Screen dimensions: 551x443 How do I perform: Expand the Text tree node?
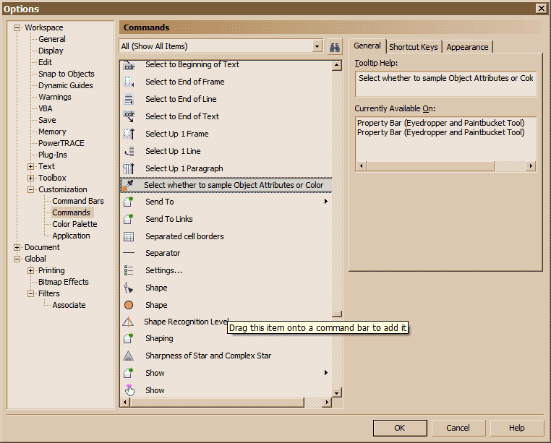click(30, 166)
